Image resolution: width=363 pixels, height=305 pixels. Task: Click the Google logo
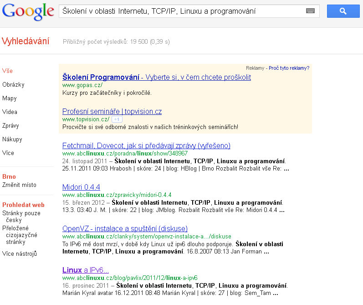(28, 12)
